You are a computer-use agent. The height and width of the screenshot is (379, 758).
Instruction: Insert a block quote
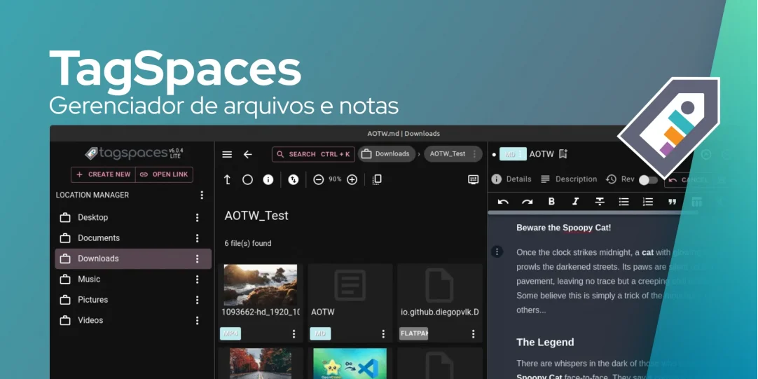tap(673, 202)
